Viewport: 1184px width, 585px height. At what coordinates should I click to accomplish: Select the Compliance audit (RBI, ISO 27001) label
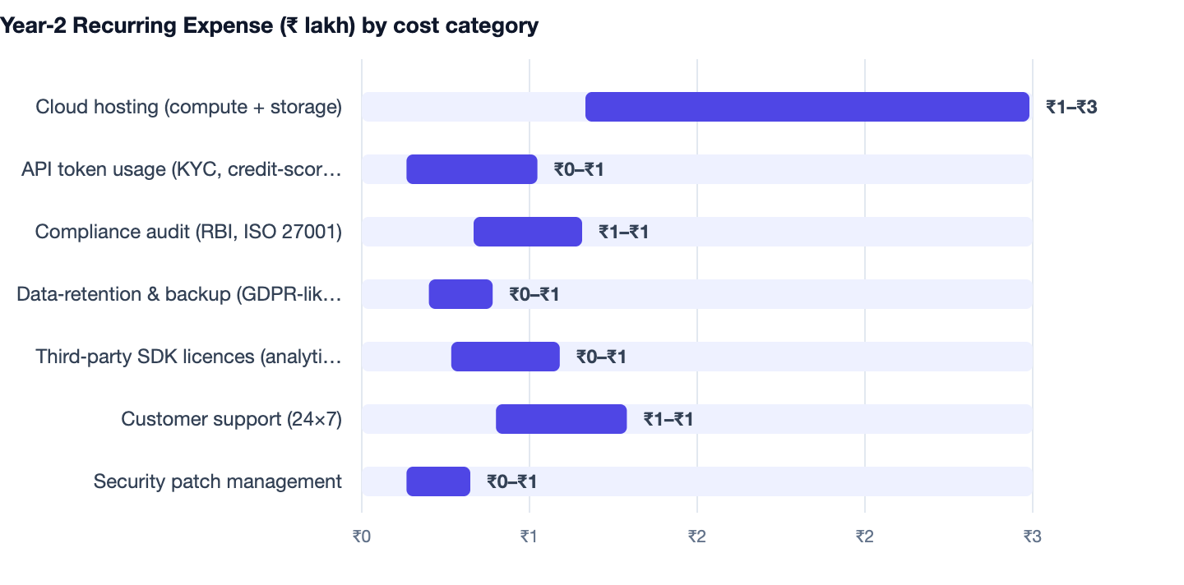click(x=188, y=232)
